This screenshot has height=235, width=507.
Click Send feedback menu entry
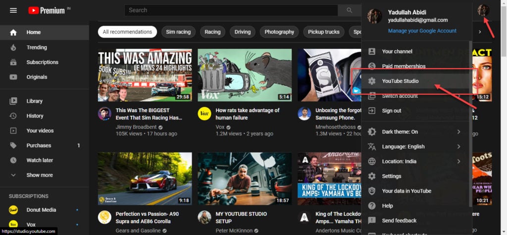(x=416, y=221)
